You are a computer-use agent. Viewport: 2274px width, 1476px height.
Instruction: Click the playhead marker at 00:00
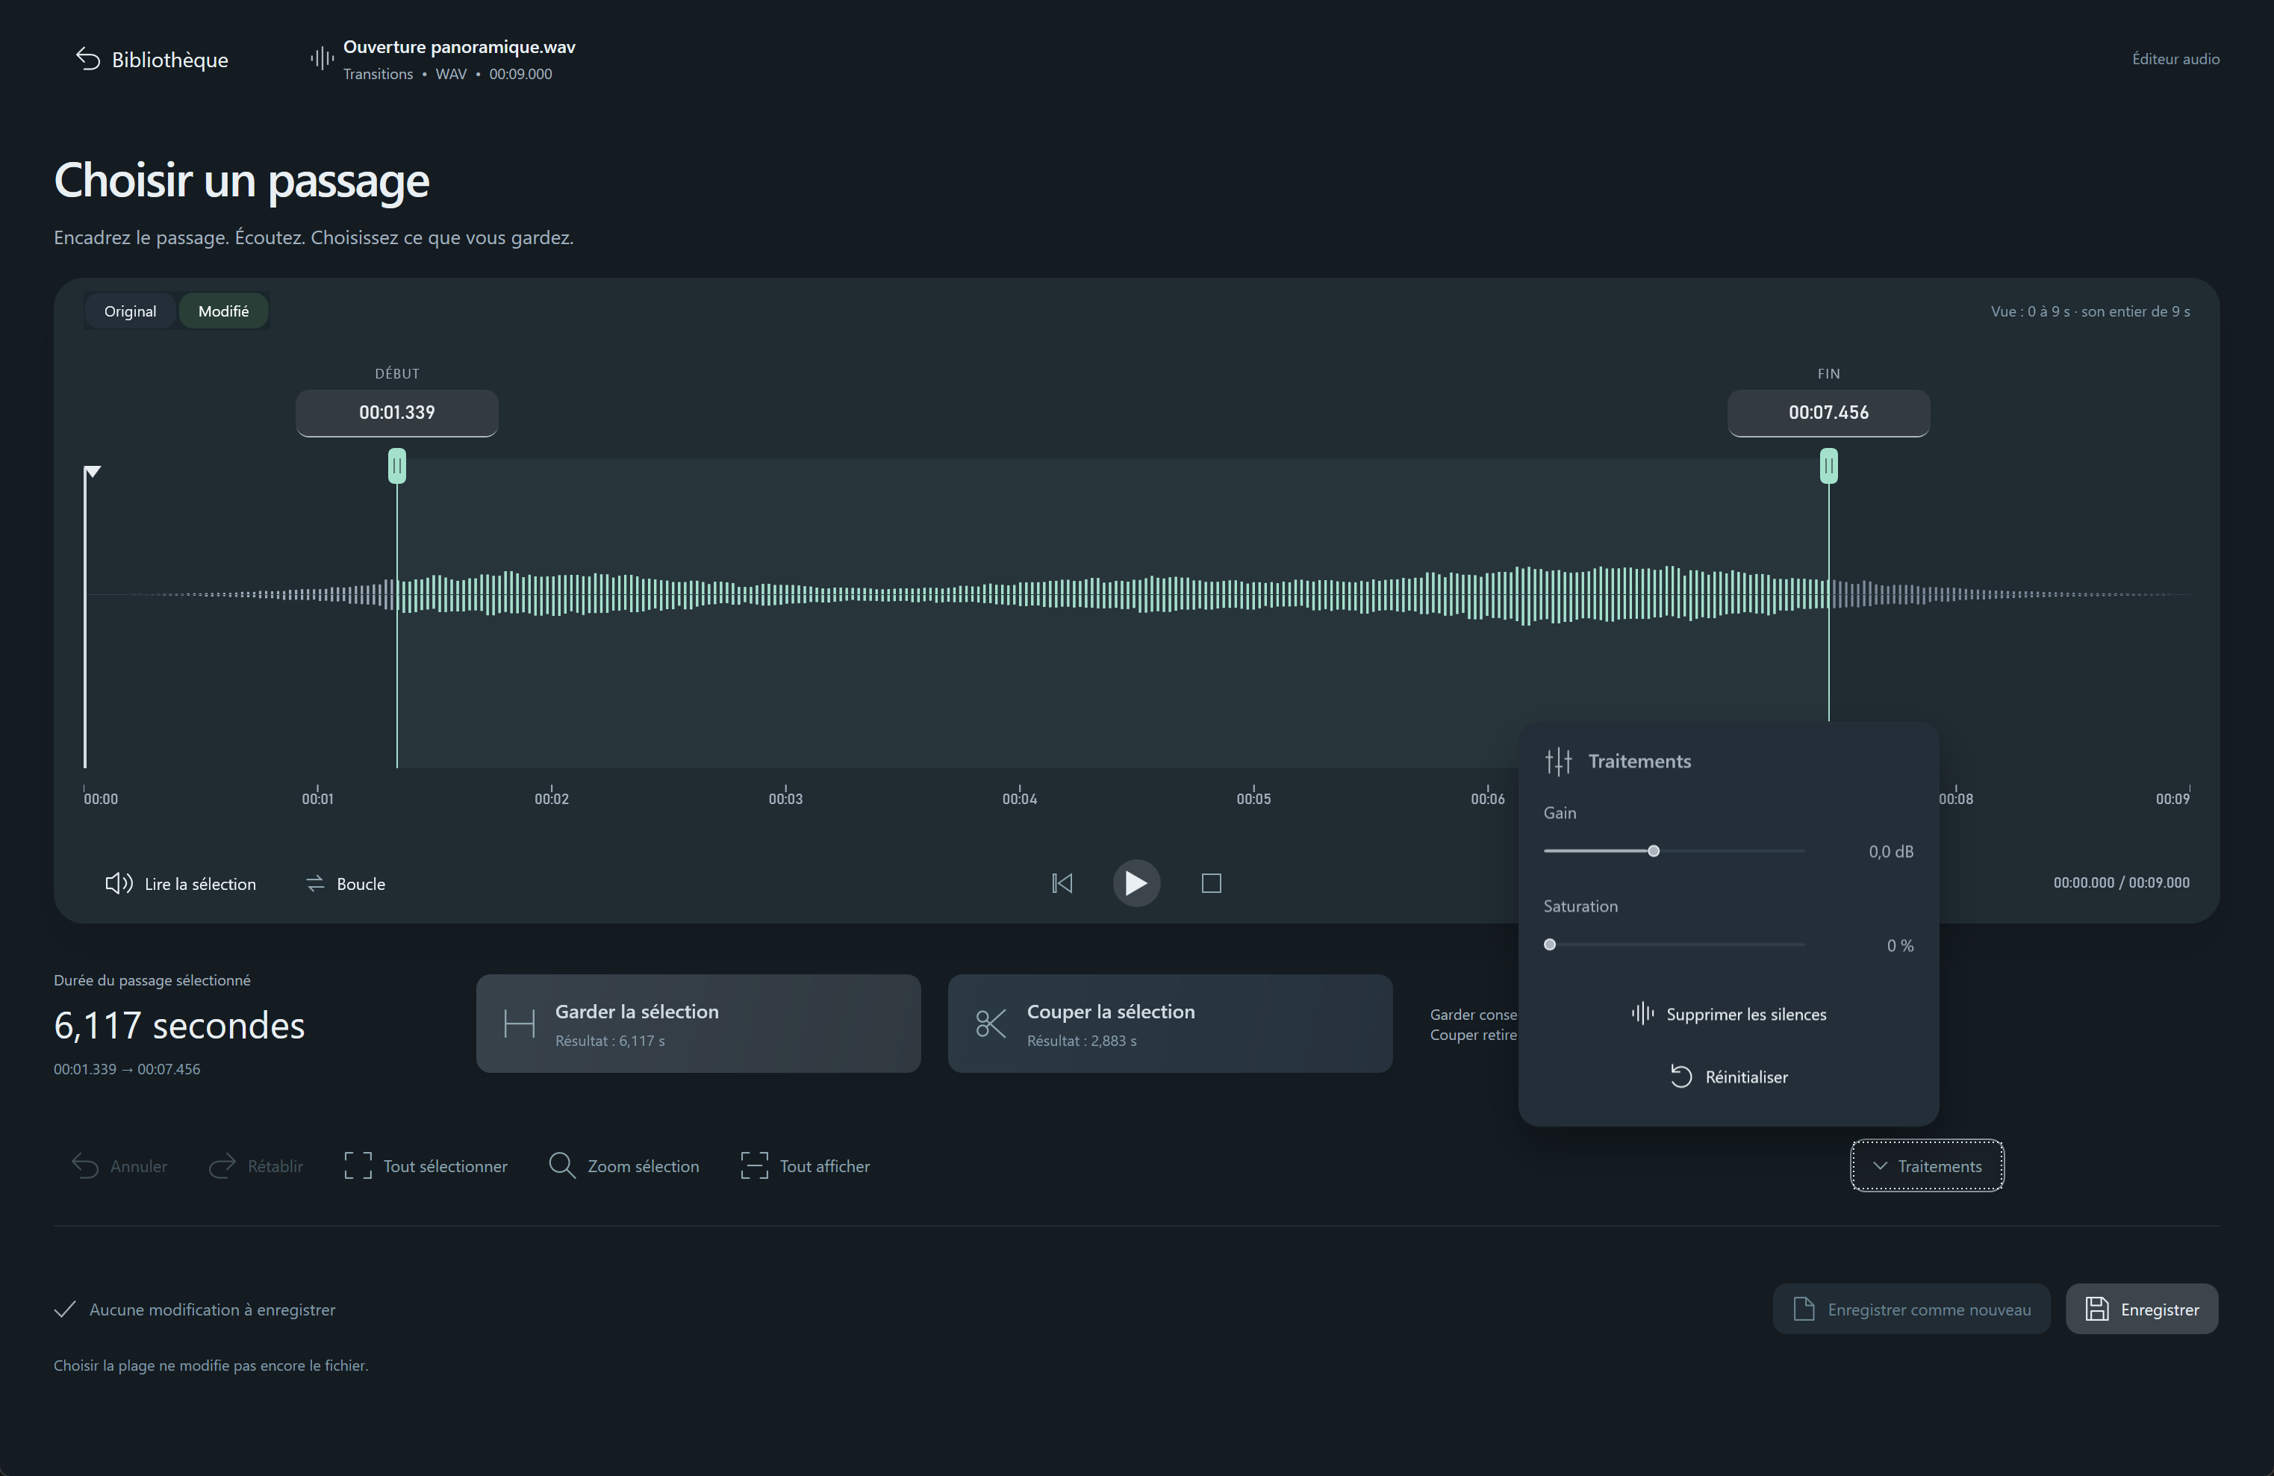click(92, 472)
